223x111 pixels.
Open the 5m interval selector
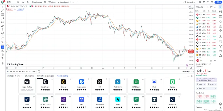[23, 2]
